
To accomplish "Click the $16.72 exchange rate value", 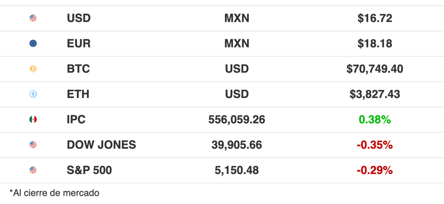I will pyautogui.click(x=375, y=18).
